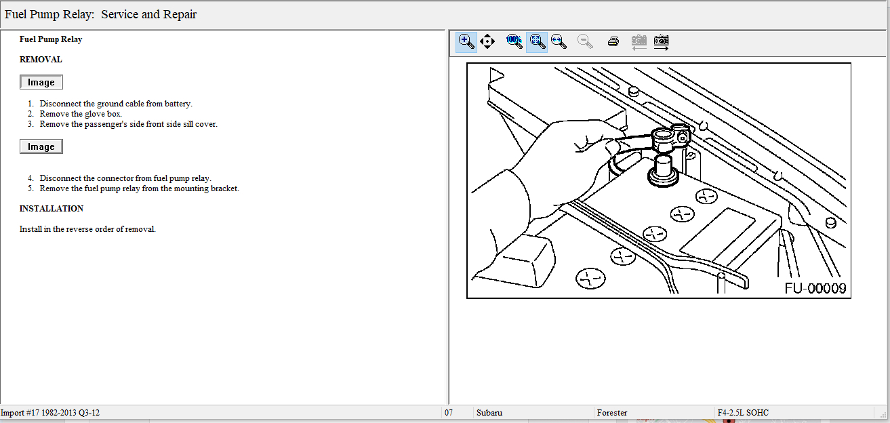Click the 'Fuel Pump Relay' subheading
Viewport: 890px width, 423px height.
(x=51, y=39)
